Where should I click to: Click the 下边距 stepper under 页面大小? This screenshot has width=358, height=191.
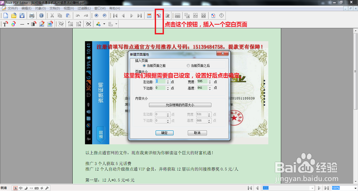[168, 88]
